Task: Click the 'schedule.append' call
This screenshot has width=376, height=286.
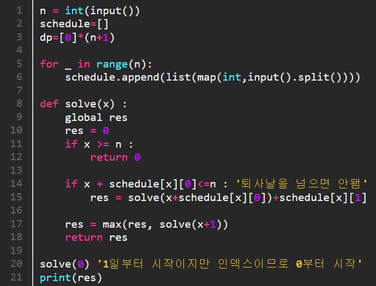Action: [x=213, y=77]
